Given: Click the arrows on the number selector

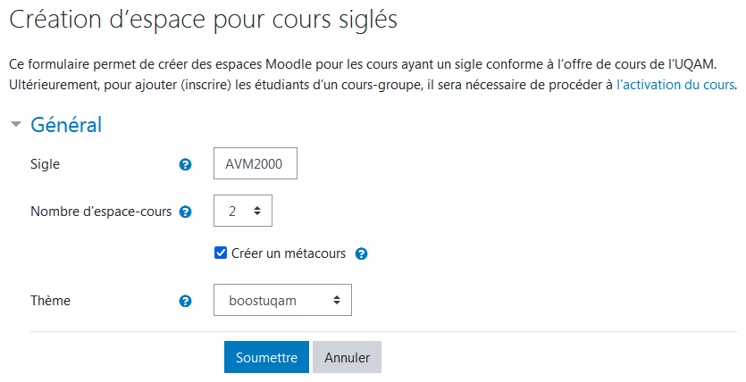Looking at the screenshot, I should point(257,211).
